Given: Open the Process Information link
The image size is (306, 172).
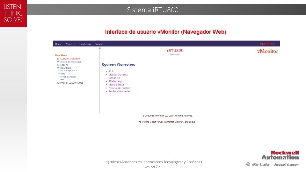Looking at the screenshot, I should click(x=119, y=88).
